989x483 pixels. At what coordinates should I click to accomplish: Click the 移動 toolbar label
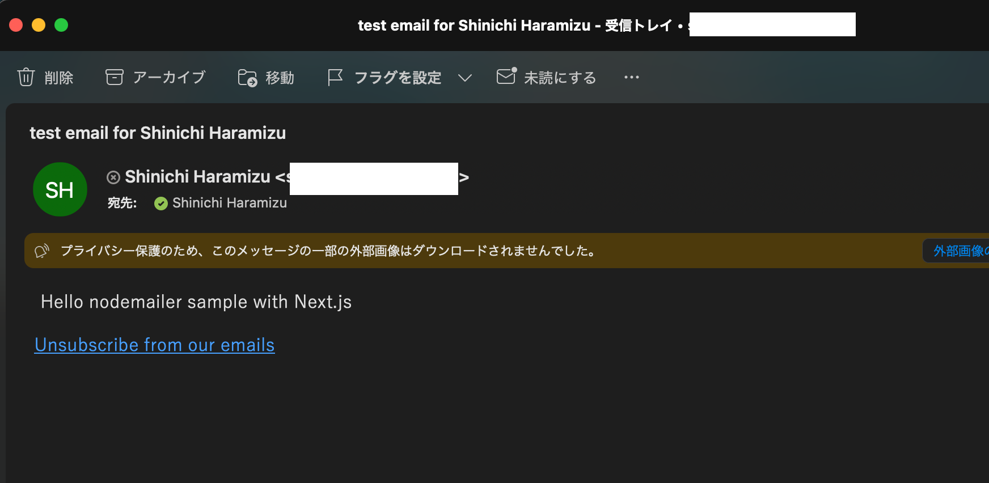click(x=280, y=78)
